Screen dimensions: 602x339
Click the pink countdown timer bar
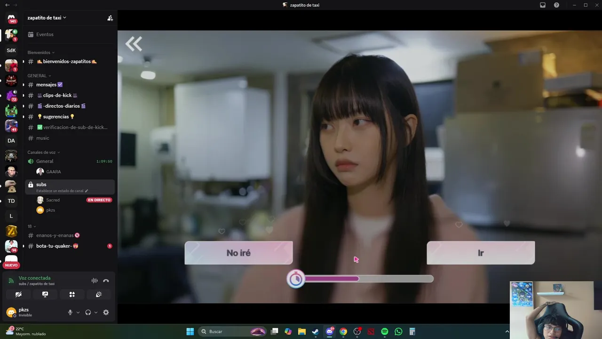coord(368,279)
